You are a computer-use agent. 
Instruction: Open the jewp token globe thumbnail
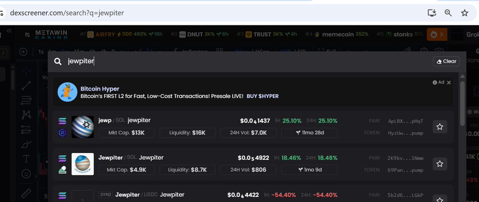click(83, 127)
